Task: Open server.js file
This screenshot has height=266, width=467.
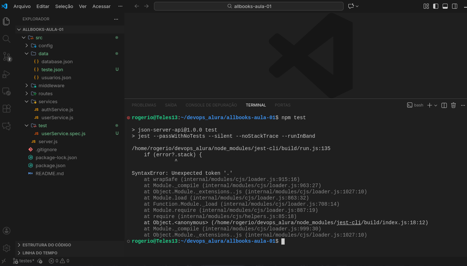Action: coord(70,141)
